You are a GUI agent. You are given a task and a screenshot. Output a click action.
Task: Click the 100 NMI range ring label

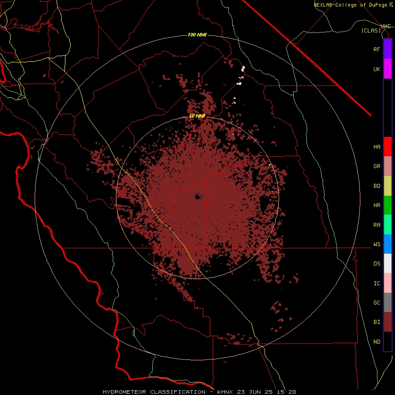(x=197, y=35)
